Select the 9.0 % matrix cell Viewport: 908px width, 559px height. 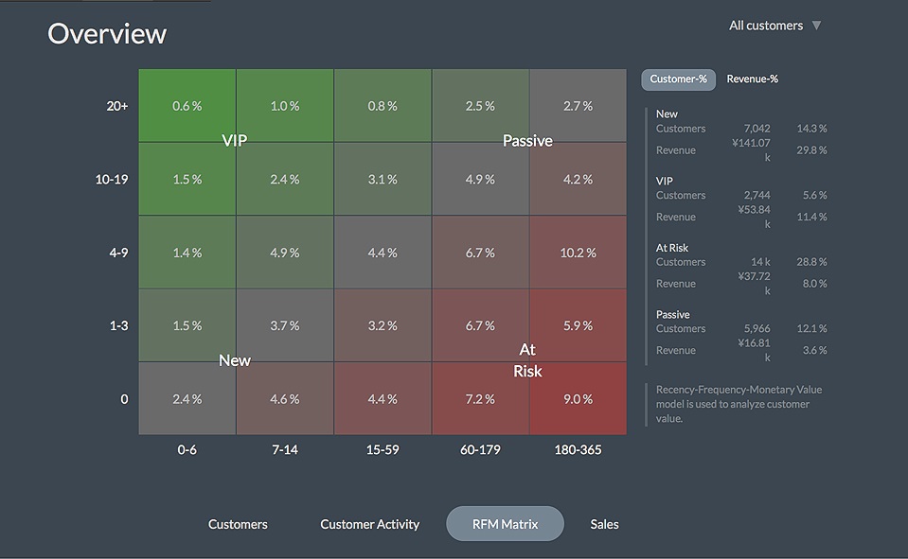[578, 399]
